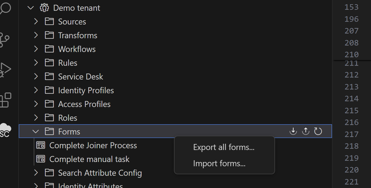Expand the Sources folder
The width and height of the screenshot is (371, 188).
pyautogui.click(x=36, y=21)
